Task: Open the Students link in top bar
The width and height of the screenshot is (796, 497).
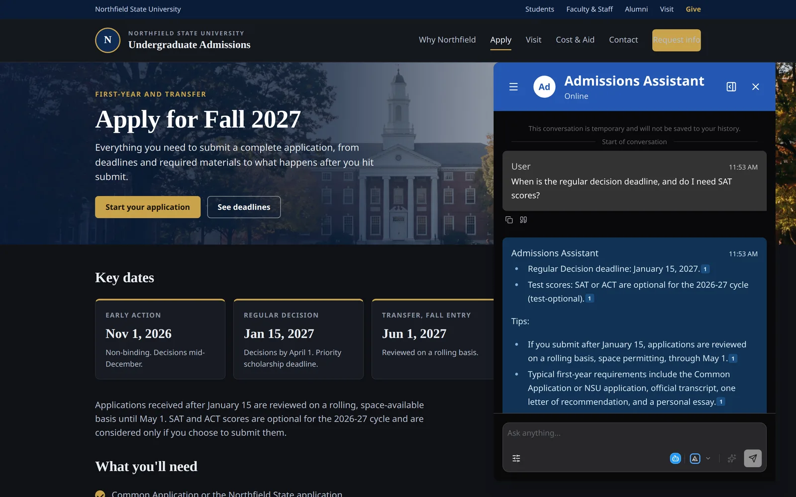Action: tap(540, 9)
